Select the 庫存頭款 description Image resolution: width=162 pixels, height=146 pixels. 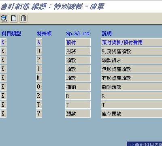[132, 114]
